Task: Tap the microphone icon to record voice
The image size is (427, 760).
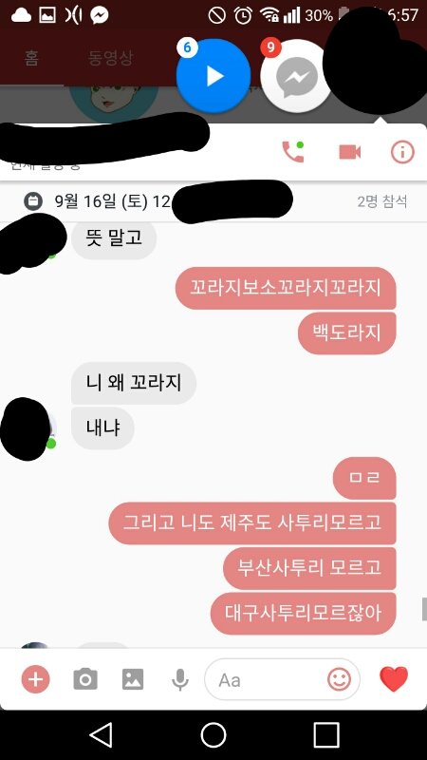Action: click(180, 679)
